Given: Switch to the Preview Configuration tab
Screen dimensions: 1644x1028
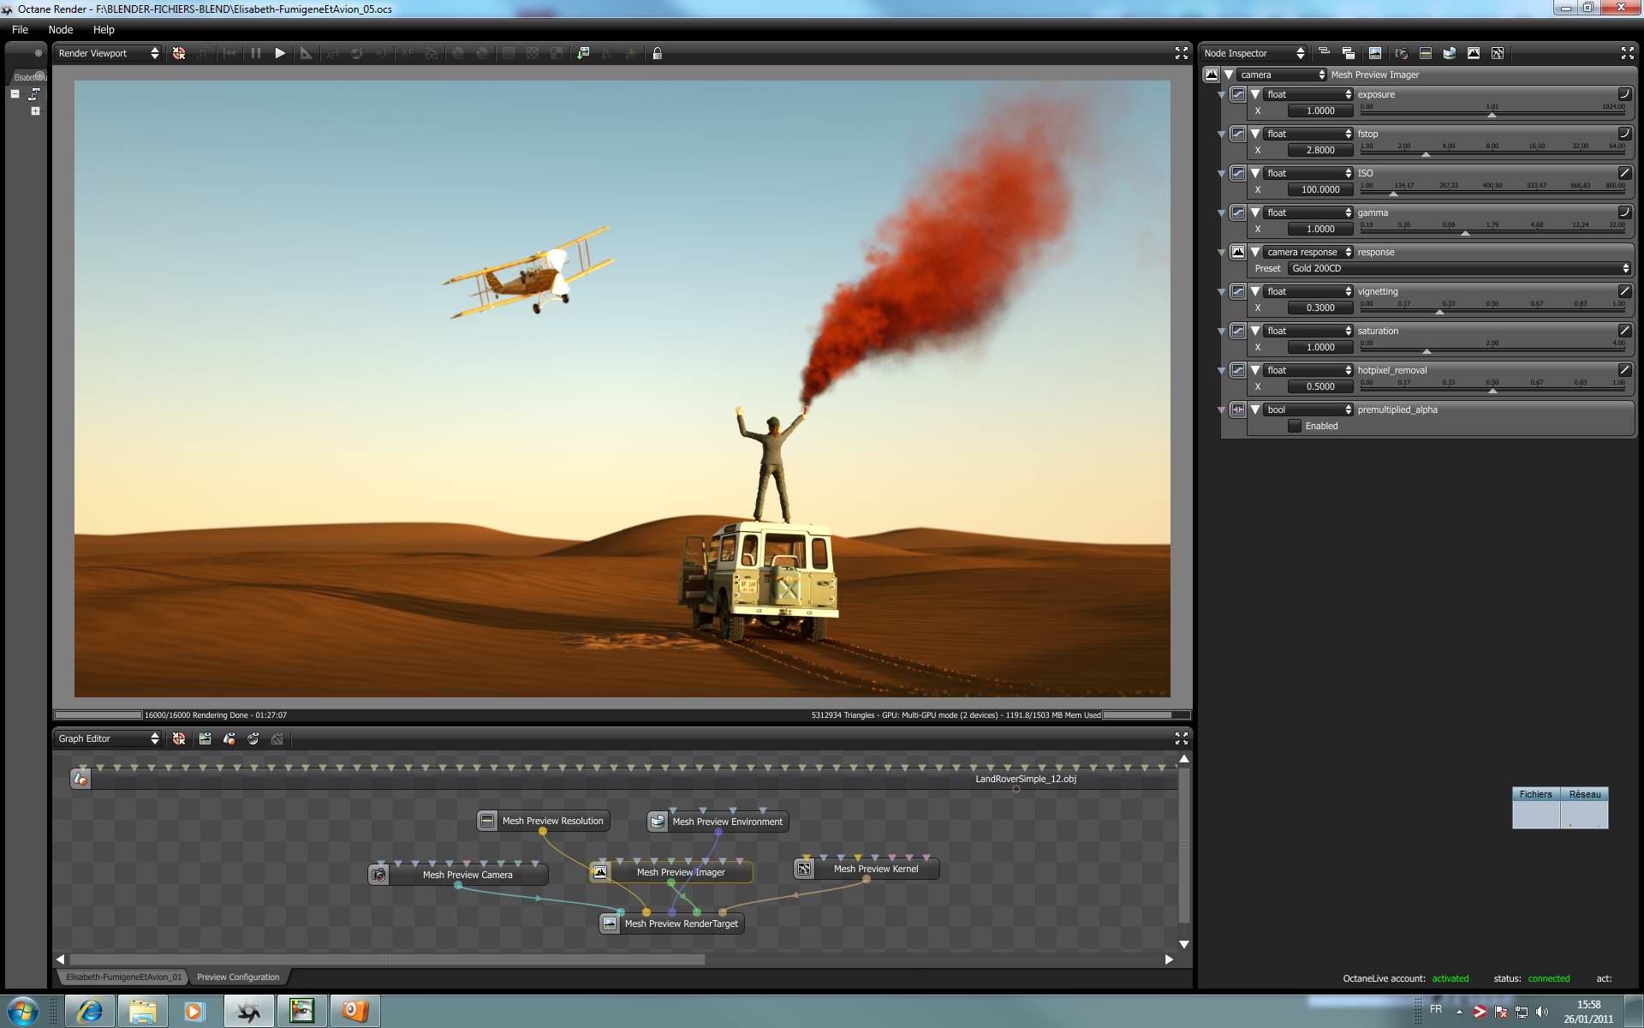Looking at the screenshot, I should (238, 977).
